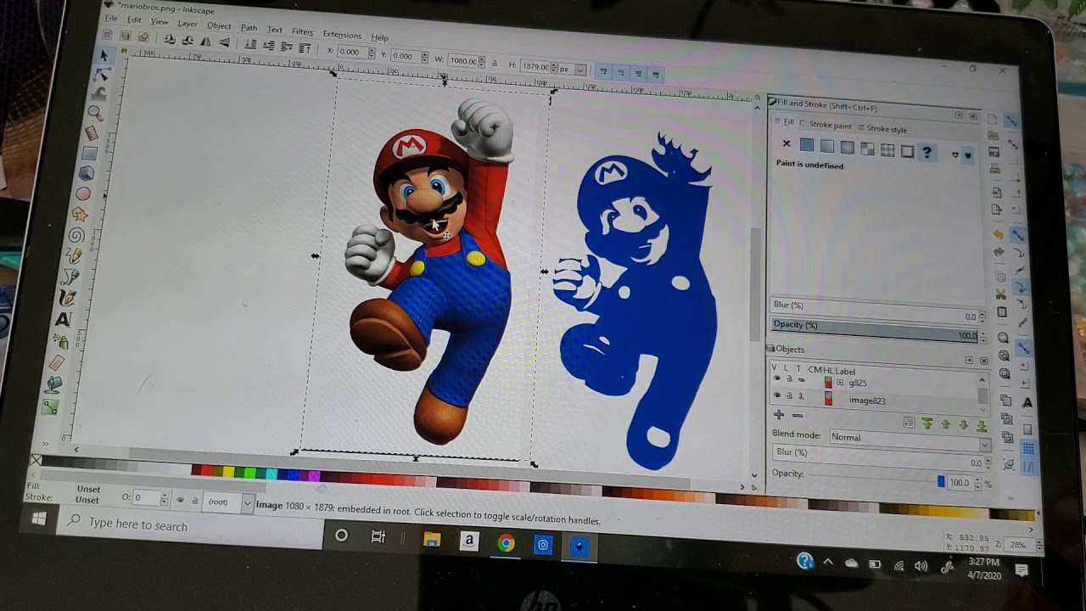Click the Select all objects toolbar icon
Viewport: 1086px width, 611px height.
point(107,36)
